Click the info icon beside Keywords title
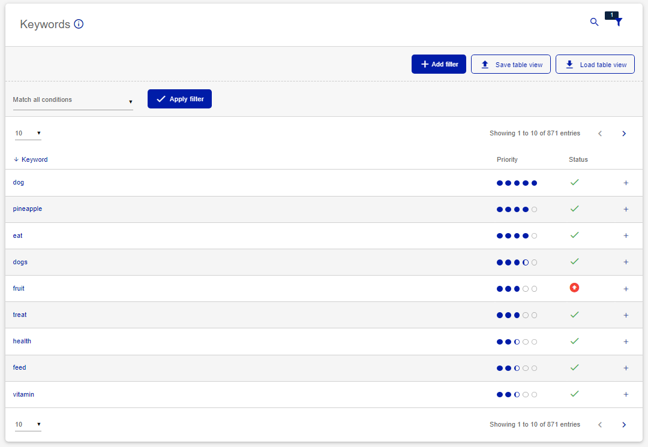The image size is (648, 447). (79, 24)
